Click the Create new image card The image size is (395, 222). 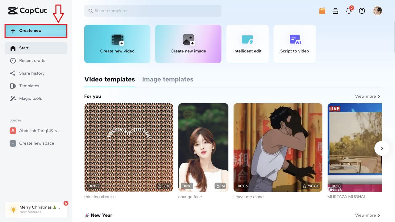(x=188, y=44)
